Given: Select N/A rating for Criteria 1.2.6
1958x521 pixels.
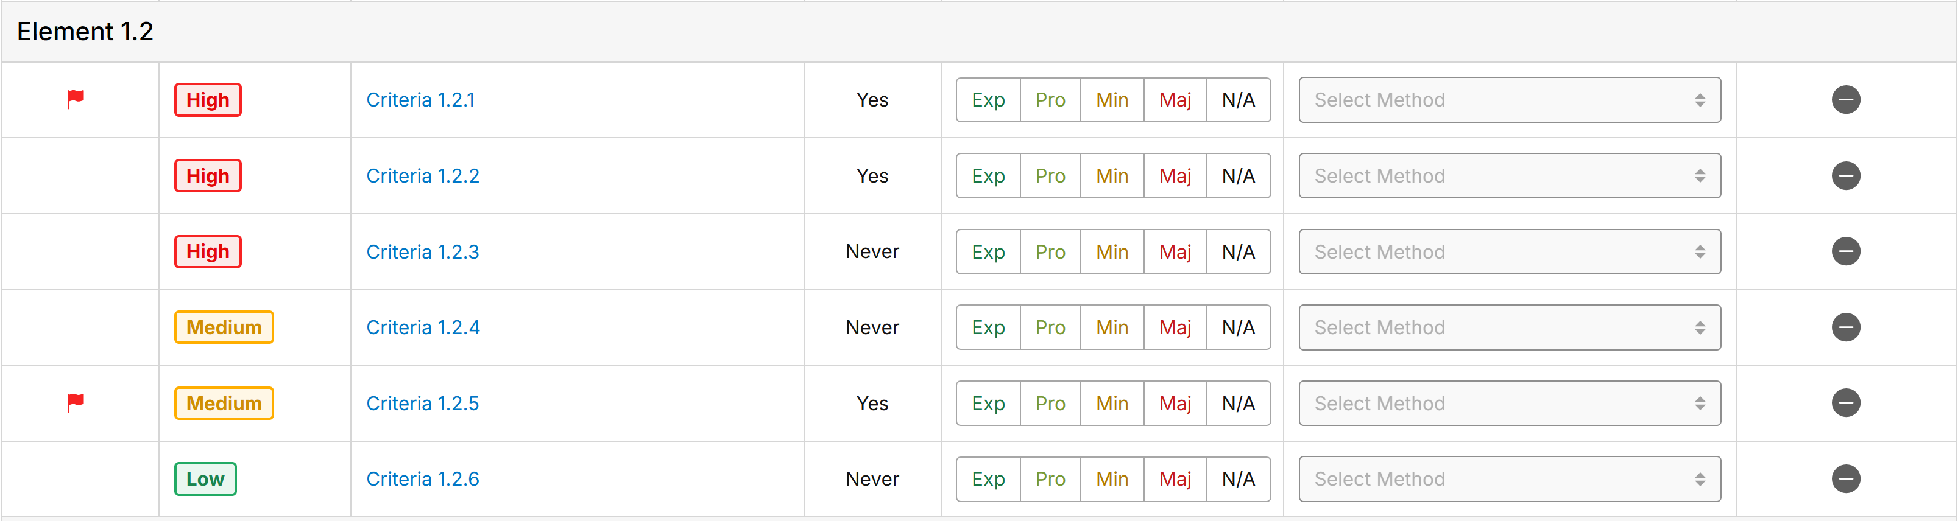Looking at the screenshot, I should pyautogui.click(x=1238, y=478).
